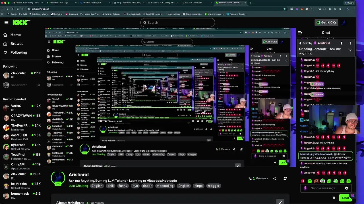Open the pinned message three-dot menu
The width and height of the screenshot is (364, 204).
[350, 43]
